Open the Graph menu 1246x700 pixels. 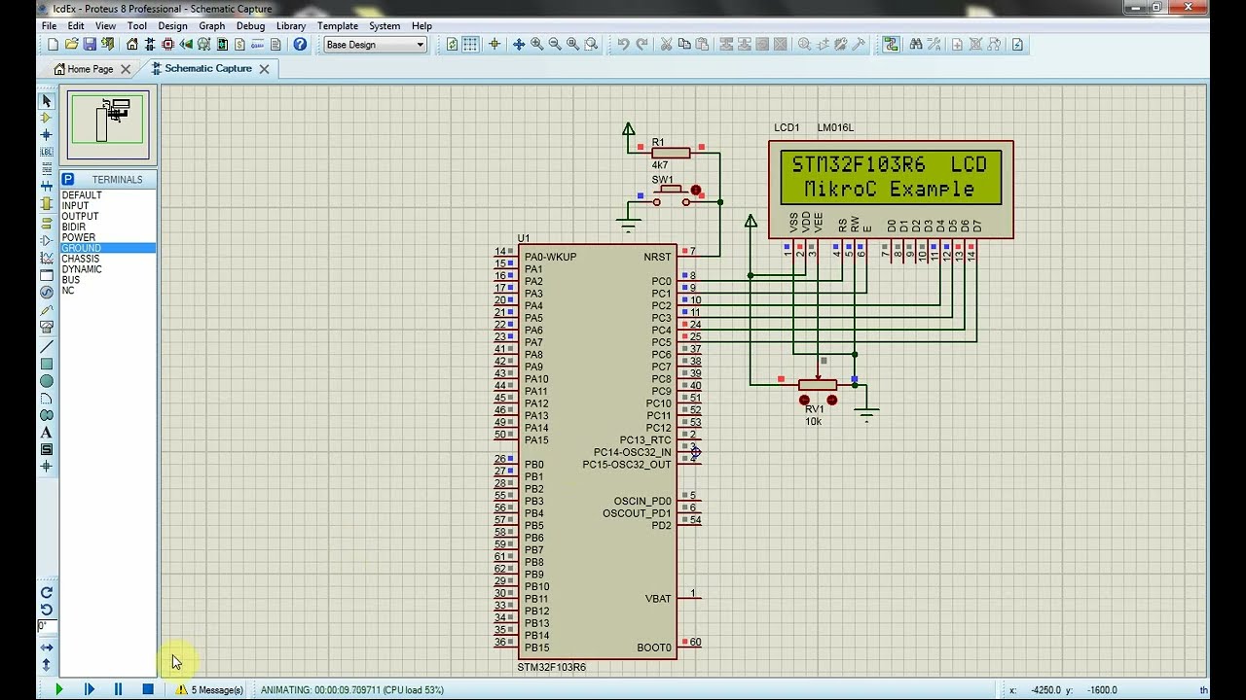click(x=212, y=26)
